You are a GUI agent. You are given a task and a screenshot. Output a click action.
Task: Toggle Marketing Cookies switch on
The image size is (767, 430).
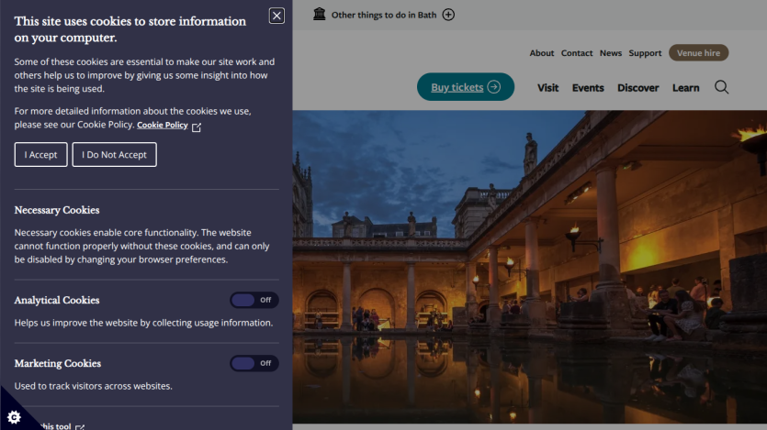[254, 363]
